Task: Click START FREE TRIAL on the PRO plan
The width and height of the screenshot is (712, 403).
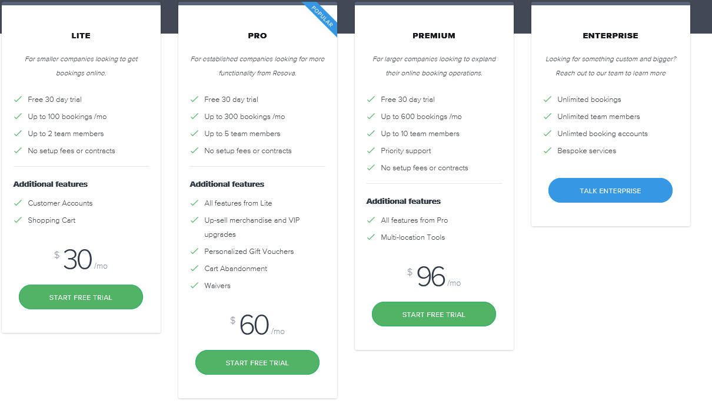Action: point(257,362)
